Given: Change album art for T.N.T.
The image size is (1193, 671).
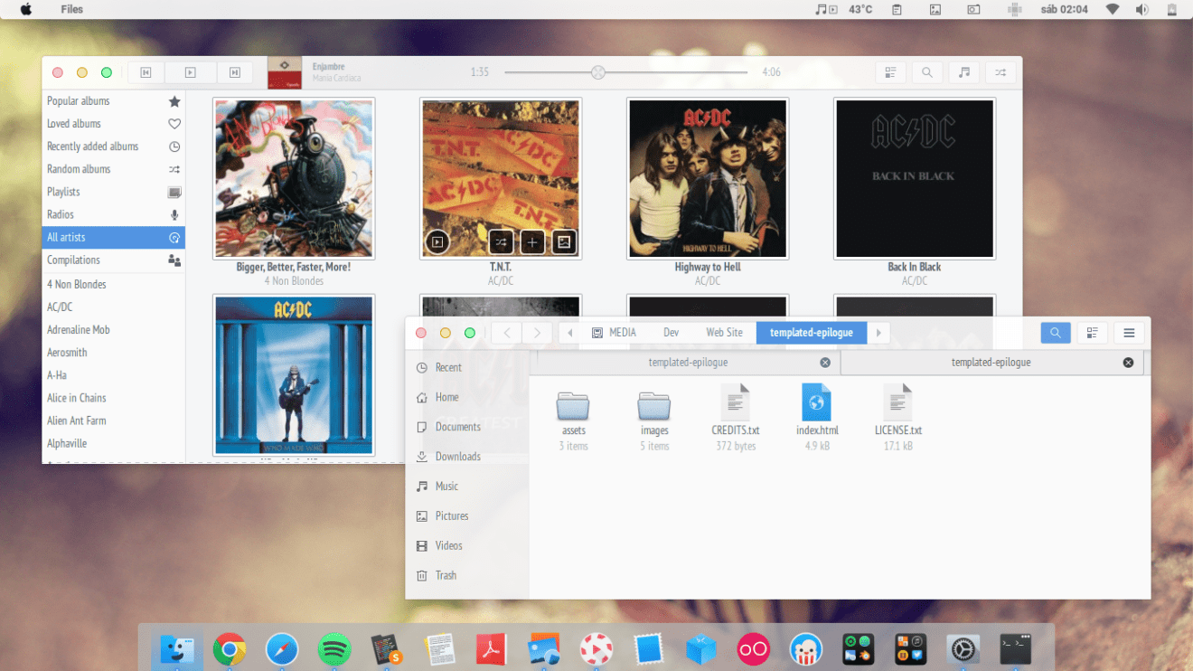Looking at the screenshot, I should click(x=563, y=241).
